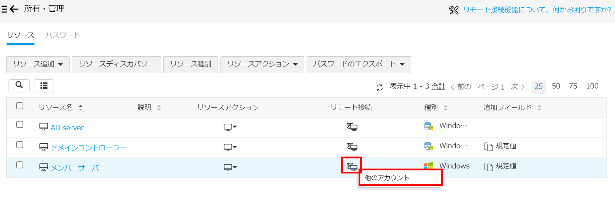The width and height of the screenshot is (615, 207).
Task: Click the back arrow icon
Action: pos(14,9)
